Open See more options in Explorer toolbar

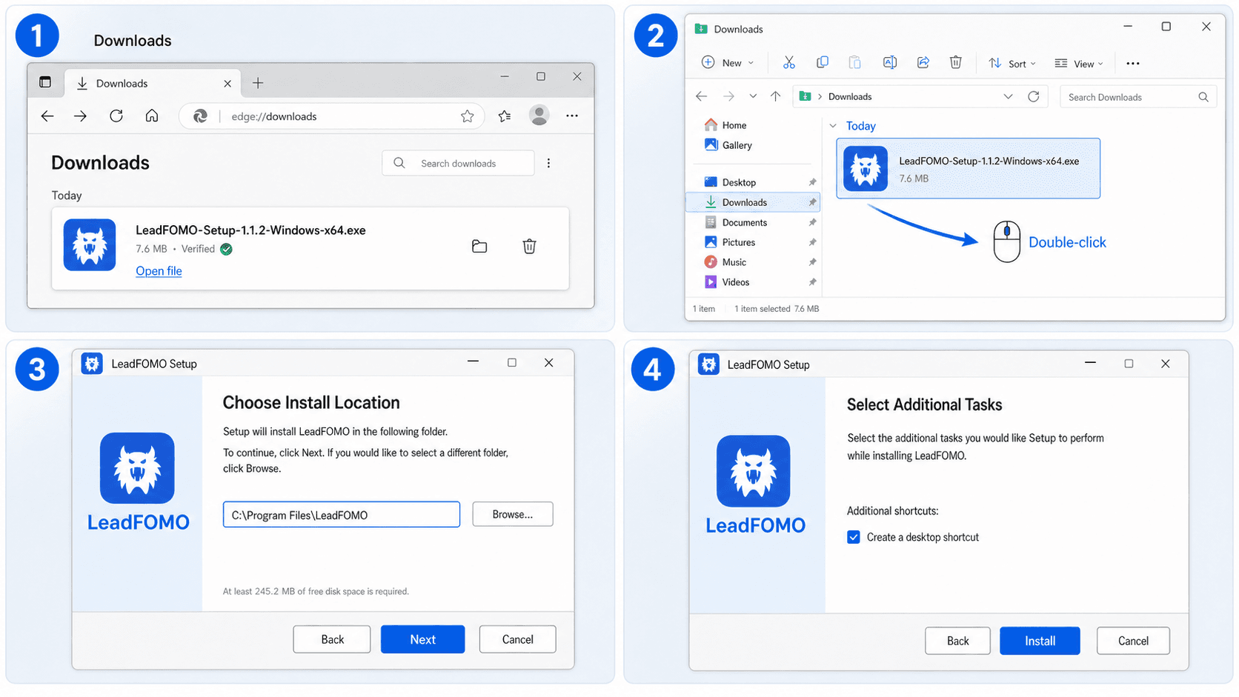(1133, 64)
